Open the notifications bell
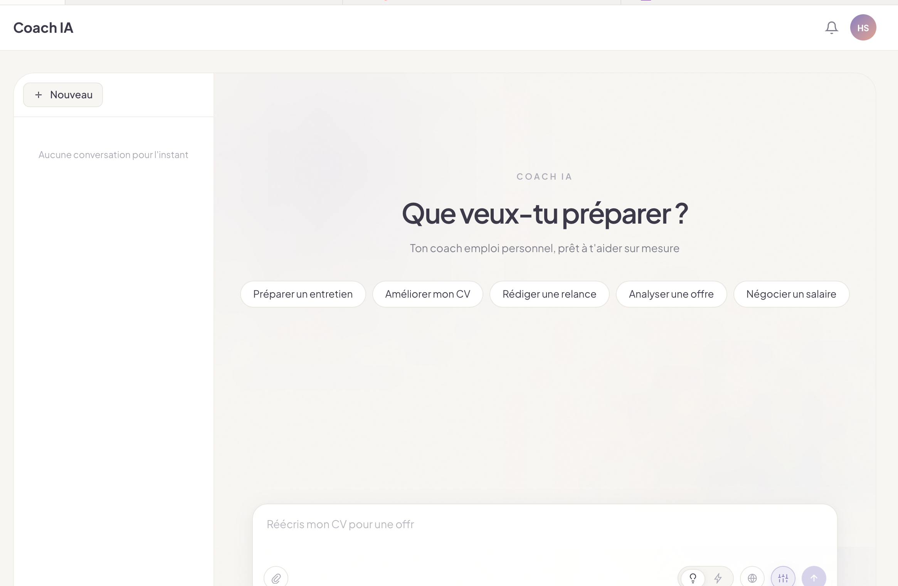Screen dimensions: 898x586 (831, 28)
